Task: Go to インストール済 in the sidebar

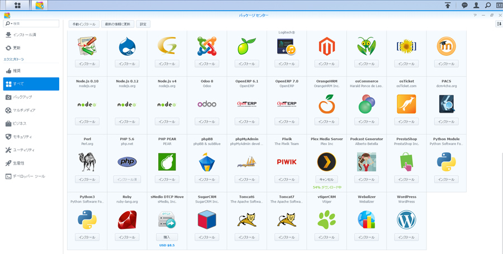Action: click(x=24, y=35)
